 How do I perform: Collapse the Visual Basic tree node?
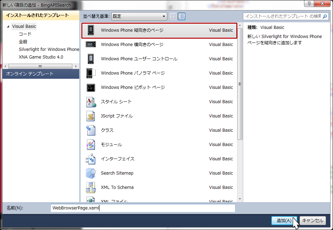(x=8, y=26)
